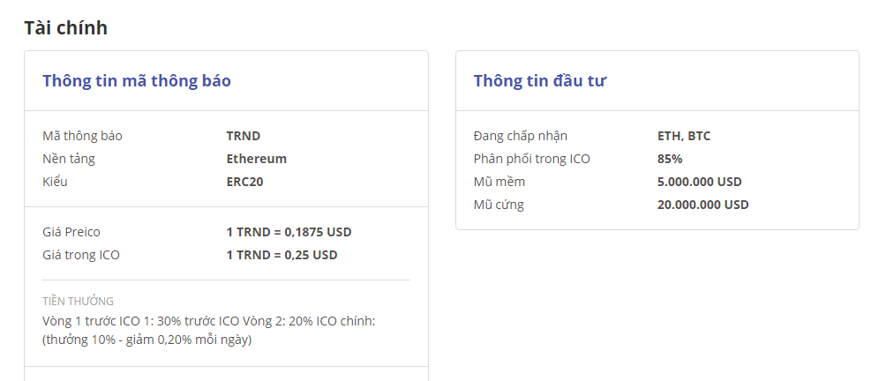Select the ICO price 0,25 USD

282,255
